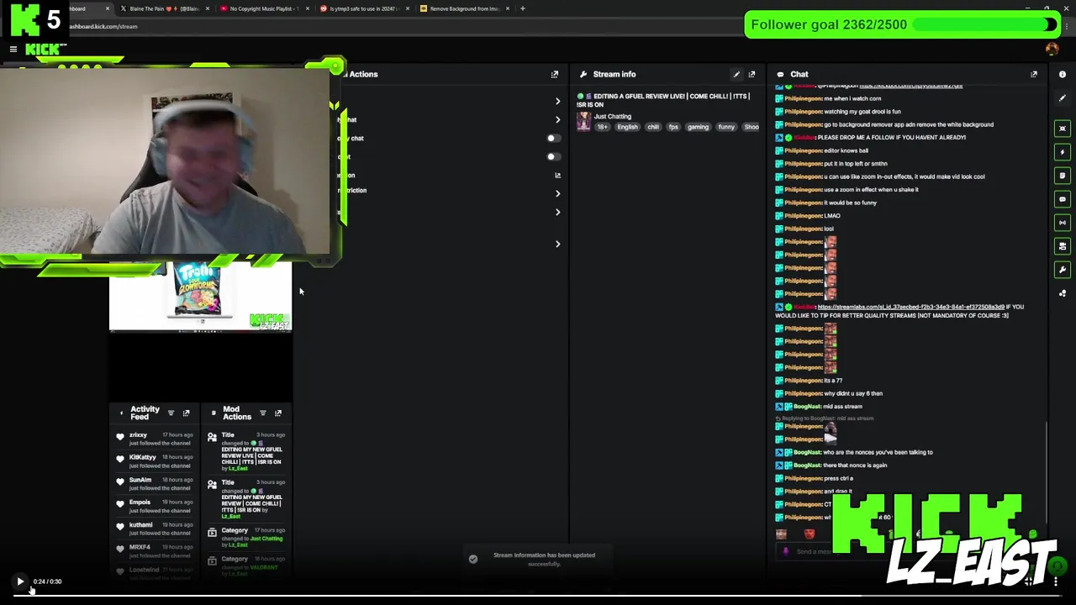
Task: Pop out the Activity Feed panel
Action: tap(186, 413)
